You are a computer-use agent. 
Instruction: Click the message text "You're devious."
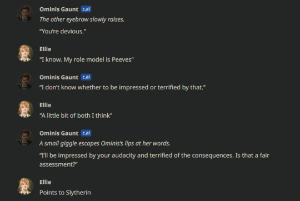coord(63,31)
